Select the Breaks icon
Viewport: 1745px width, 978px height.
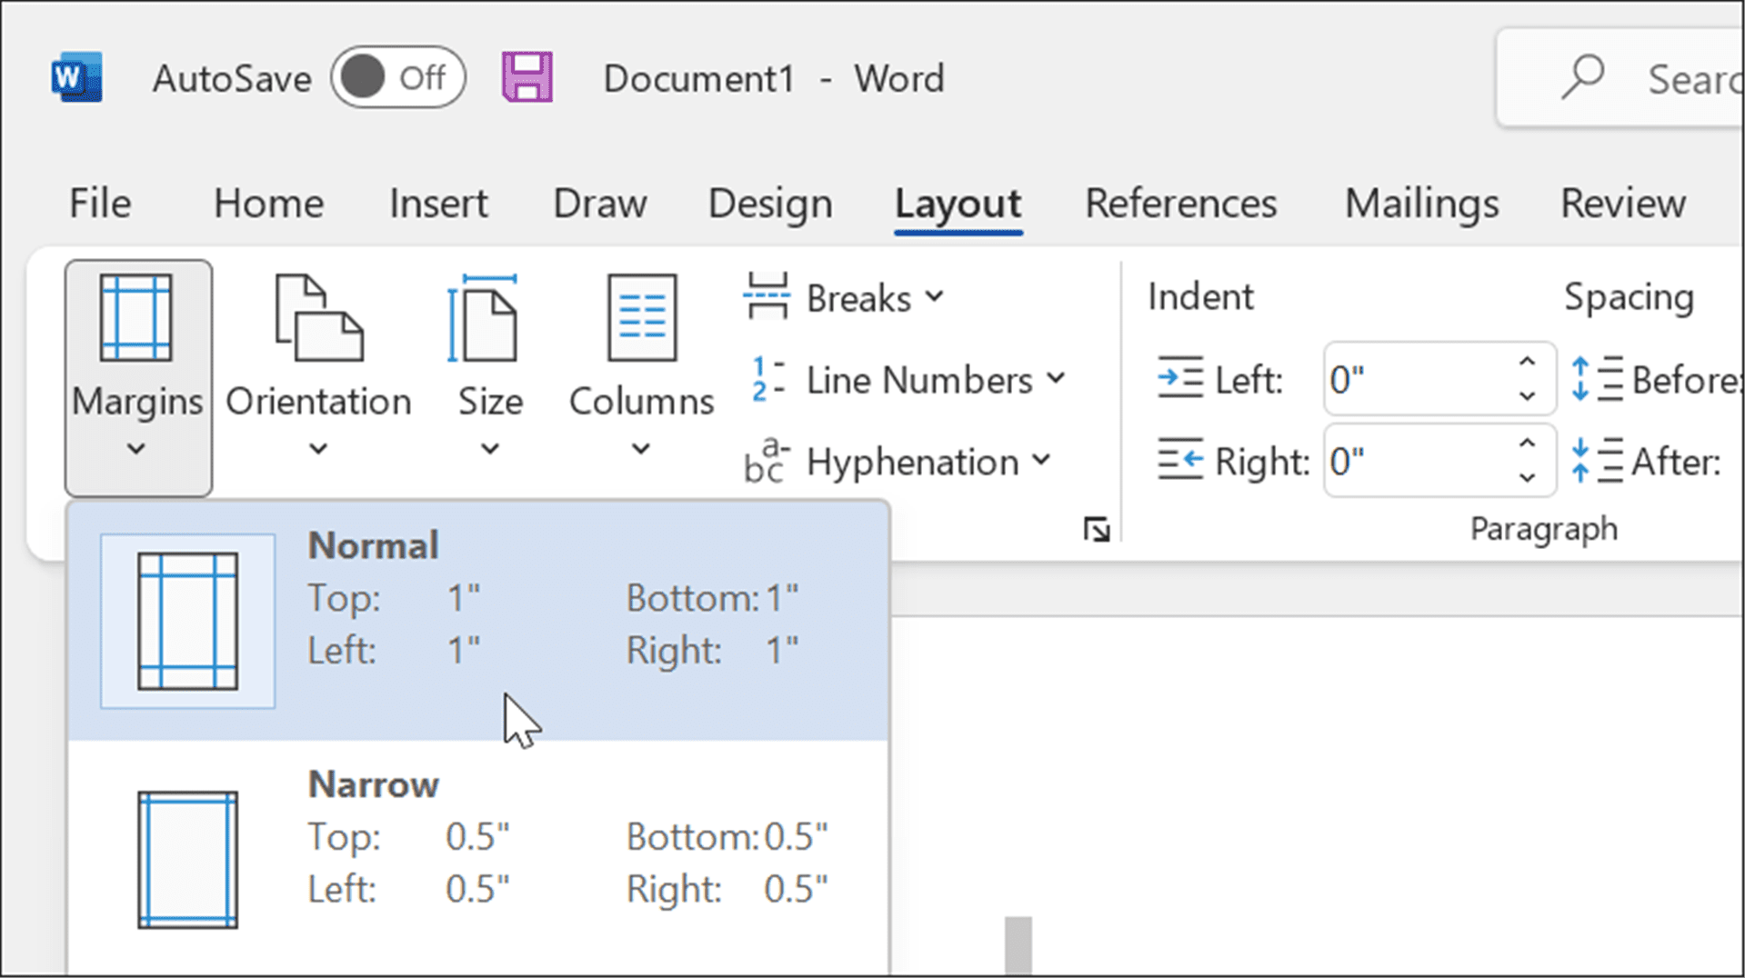tap(767, 296)
